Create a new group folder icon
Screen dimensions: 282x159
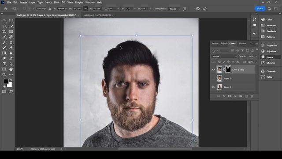[x=241, y=96]
